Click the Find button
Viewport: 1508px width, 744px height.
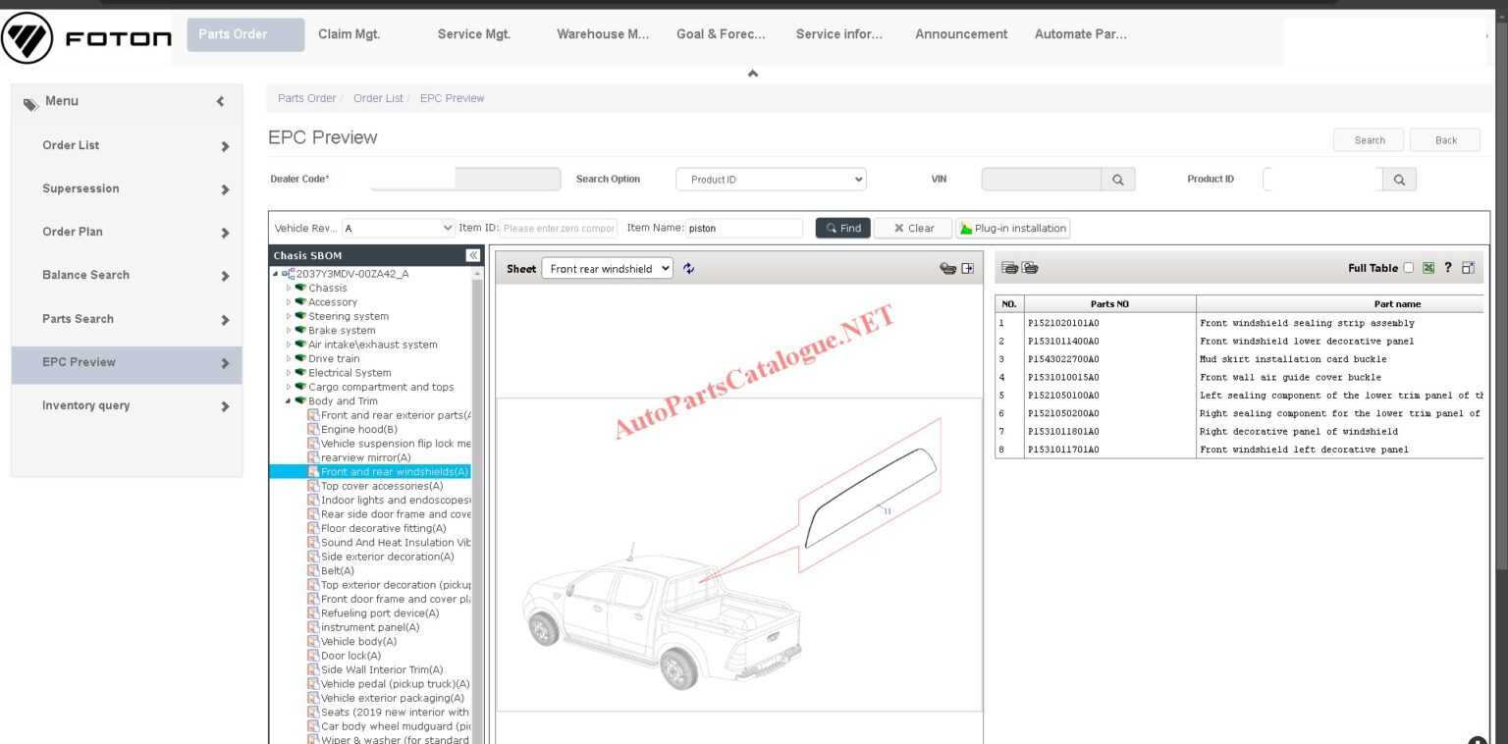(x=842, y=227)
